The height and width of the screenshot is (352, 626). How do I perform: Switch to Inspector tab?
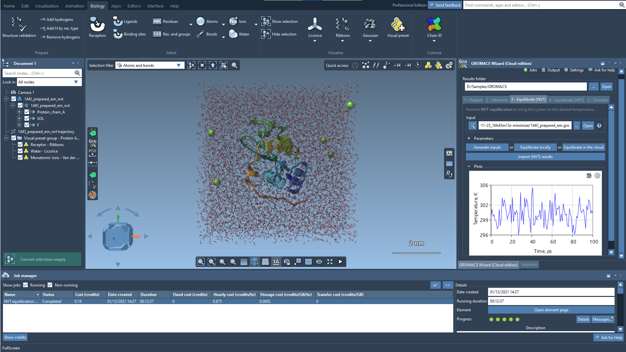click(529, 265)
